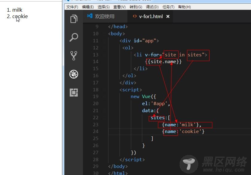The width and height of the screenshot is (251, 175).
Task: Click line number 13 in the gutter
Action: click(96, 55)
